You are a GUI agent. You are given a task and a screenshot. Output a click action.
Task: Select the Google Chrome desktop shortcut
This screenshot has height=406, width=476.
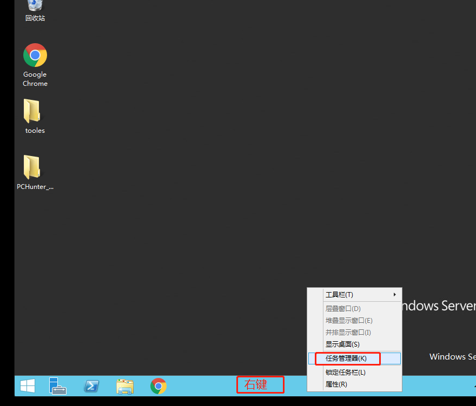coord(35,56)
